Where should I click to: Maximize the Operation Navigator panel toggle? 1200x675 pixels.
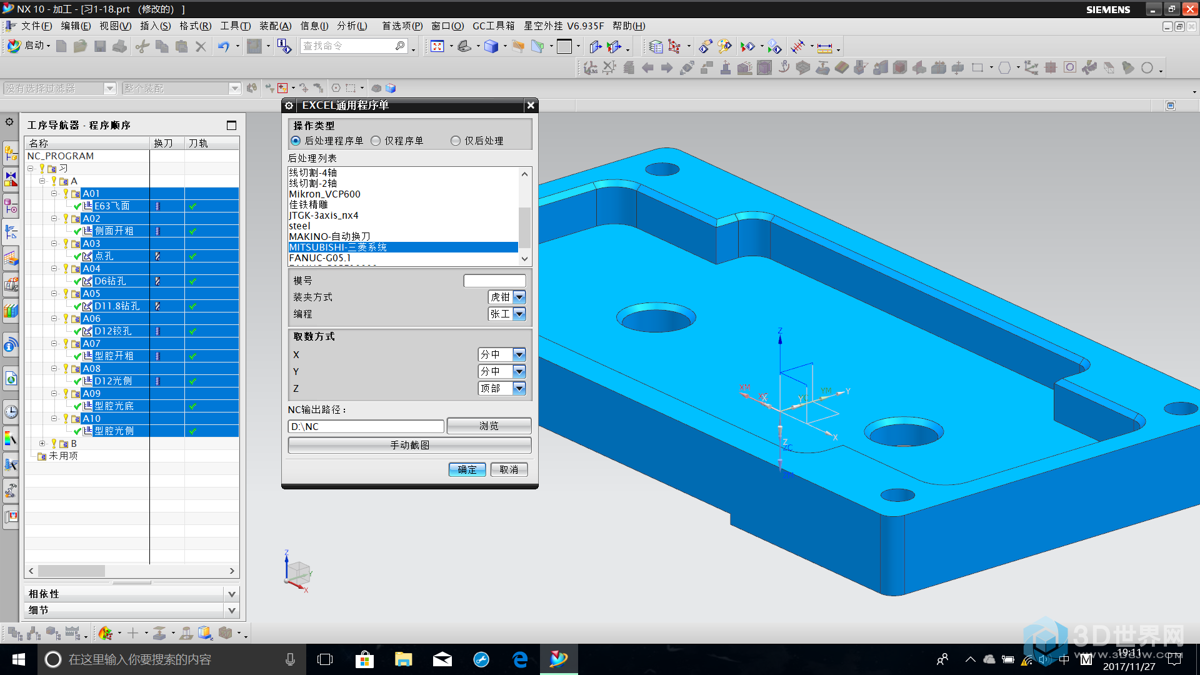(231, 125)
